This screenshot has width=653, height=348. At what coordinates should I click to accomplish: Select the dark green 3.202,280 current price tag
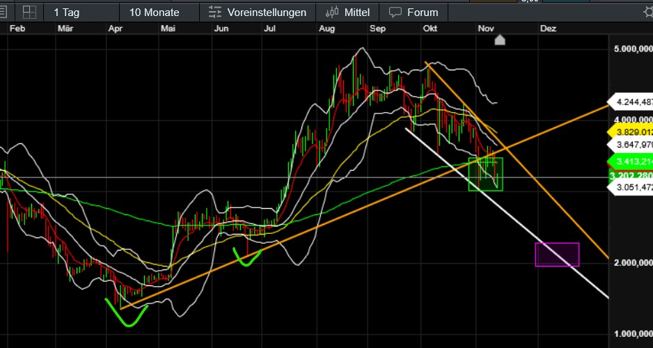[x=631, y=176]
